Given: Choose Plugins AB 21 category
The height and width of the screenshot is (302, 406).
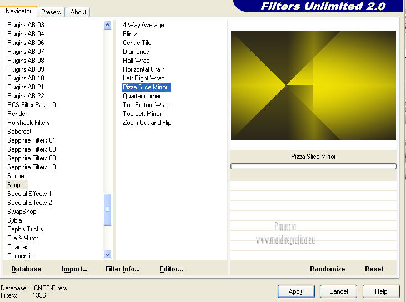Looking at the screenshot, I should [x=26, y=87].
